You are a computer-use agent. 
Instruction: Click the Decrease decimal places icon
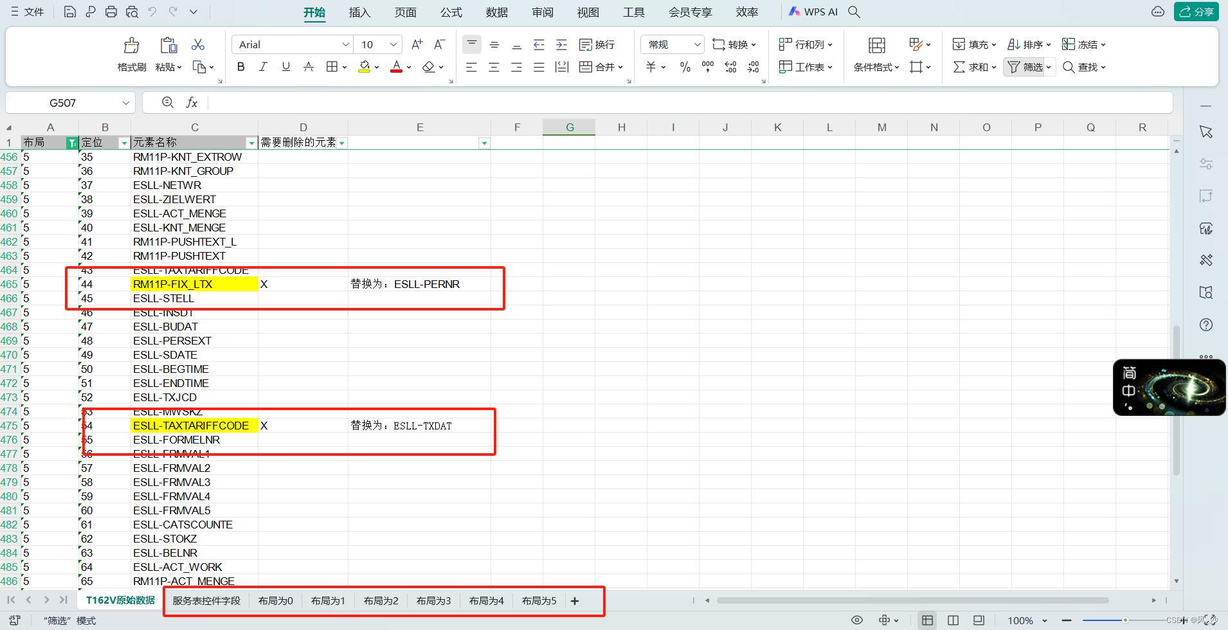[x=754, y=67]
